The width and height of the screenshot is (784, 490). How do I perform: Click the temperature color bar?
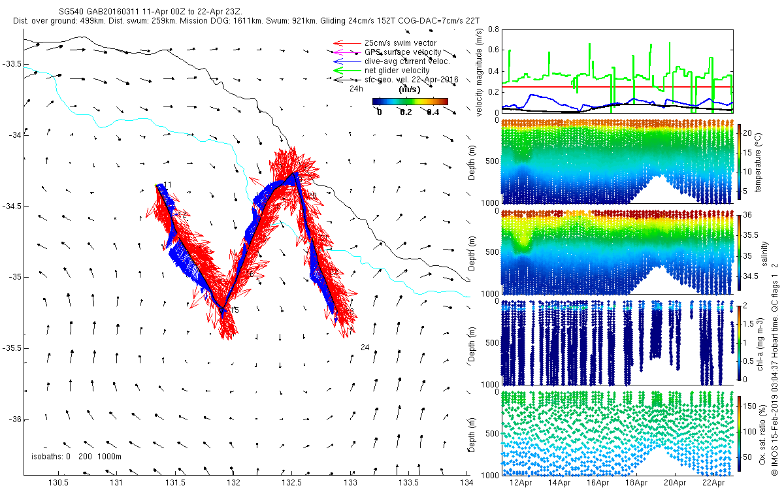click(740, 162)
